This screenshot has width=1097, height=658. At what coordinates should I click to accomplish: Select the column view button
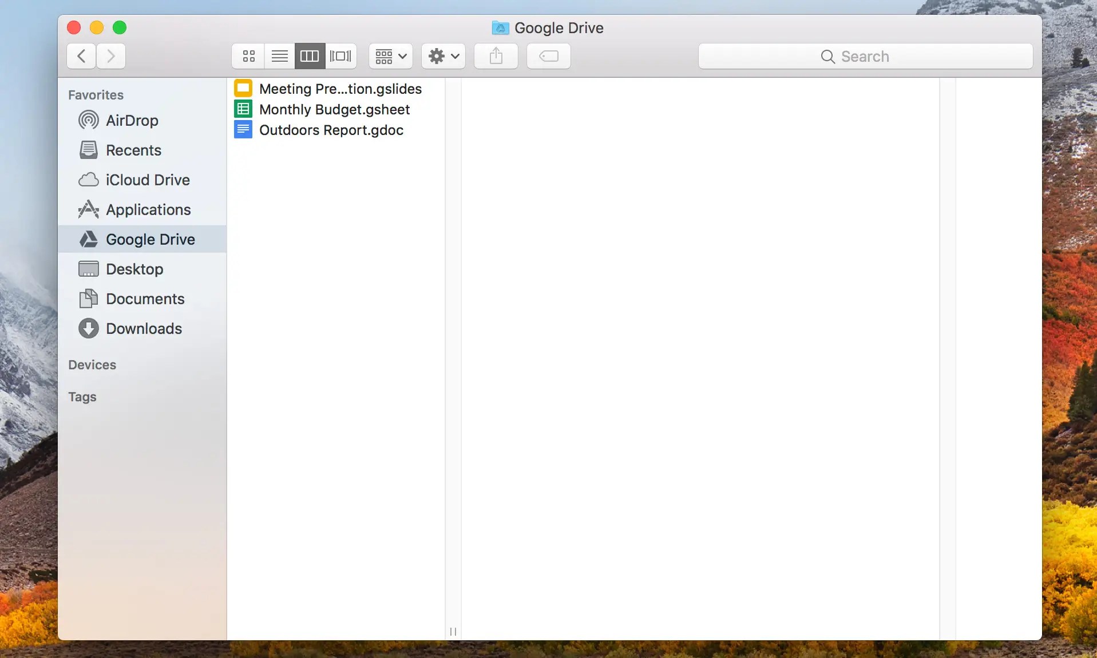310,56
